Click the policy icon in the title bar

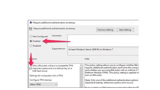pos(31,22)
